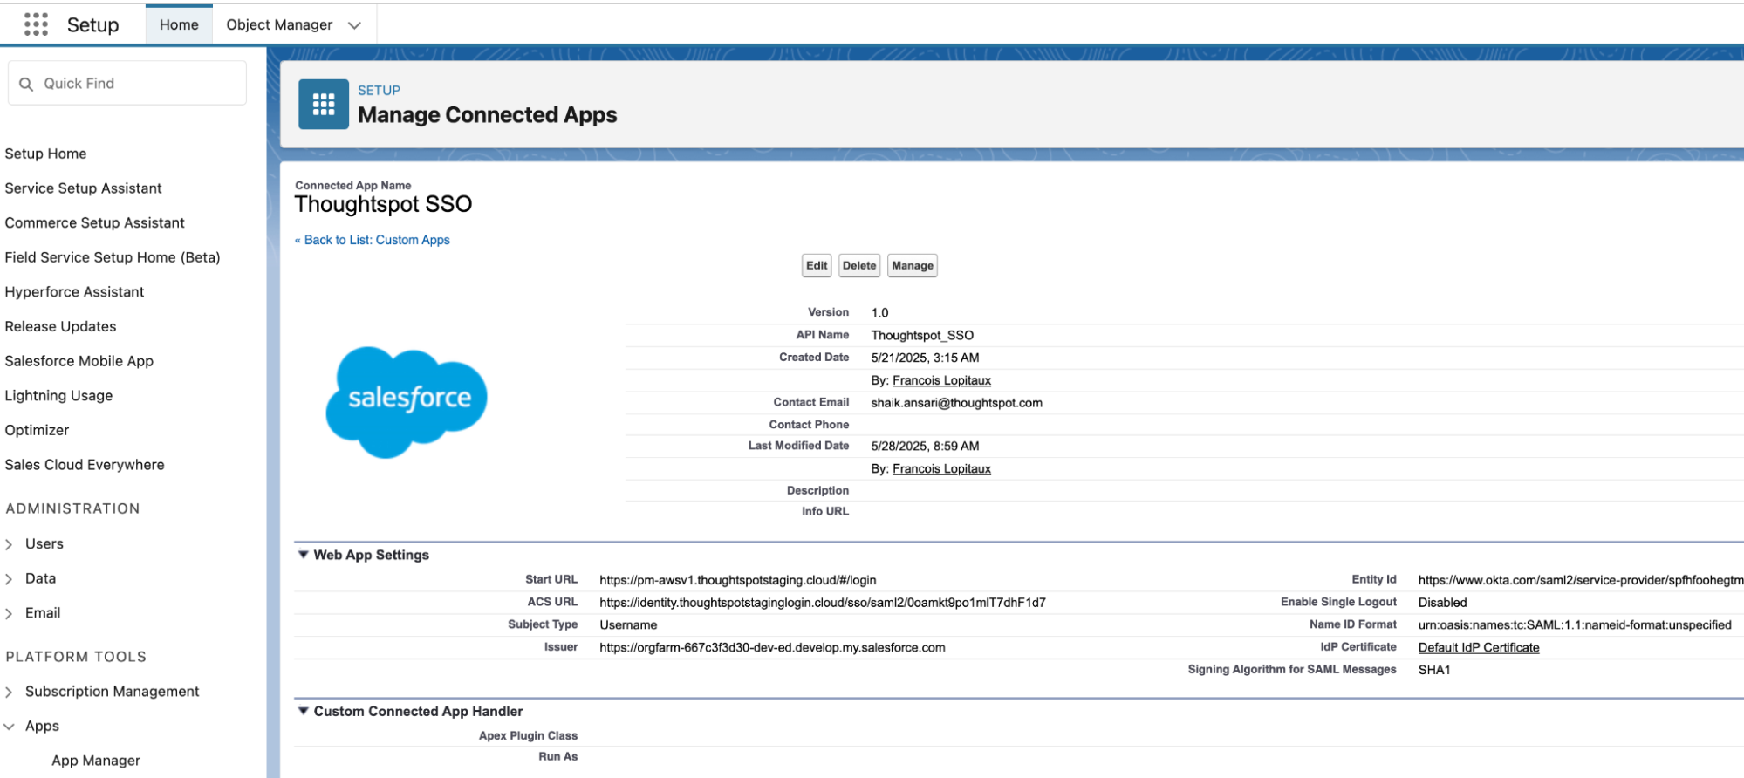Open the App Launcher dots grid
Viewport: 1744px width, 778px height.
[x=36, y=24]
